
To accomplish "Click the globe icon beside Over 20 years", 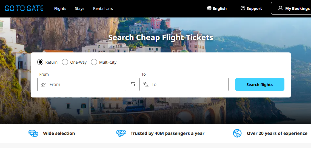I will [237, 133].
